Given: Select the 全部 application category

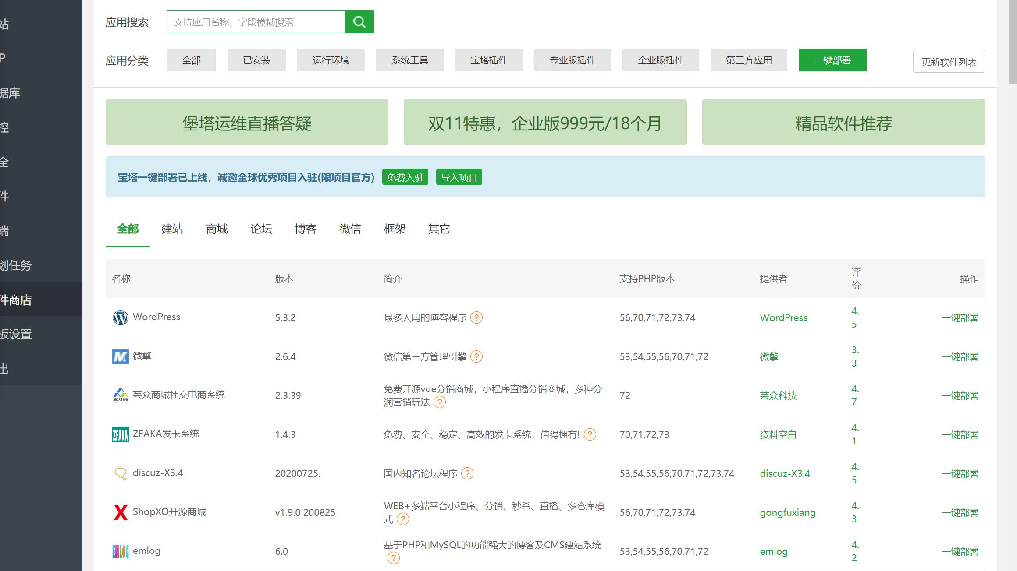Looking at the screenshot, I should 192,60.
